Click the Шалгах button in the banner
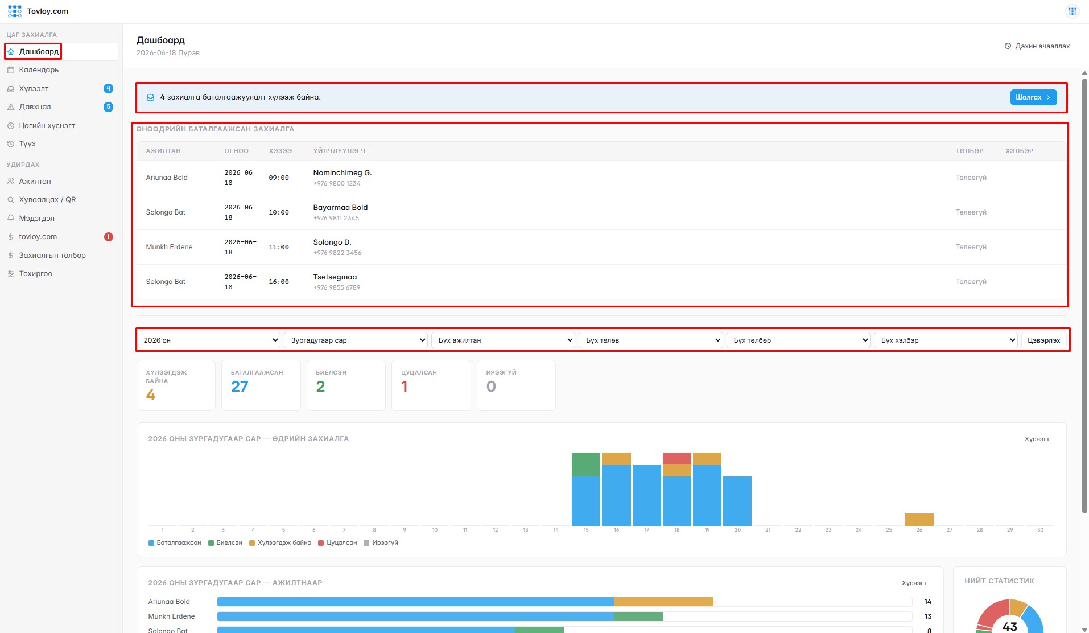Screen dimensions: 1089x633 click(1033, 97)
